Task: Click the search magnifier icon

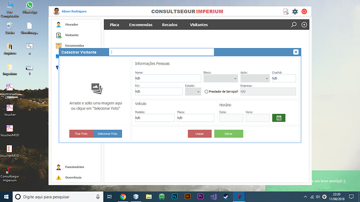Action: tap(294, 25)
